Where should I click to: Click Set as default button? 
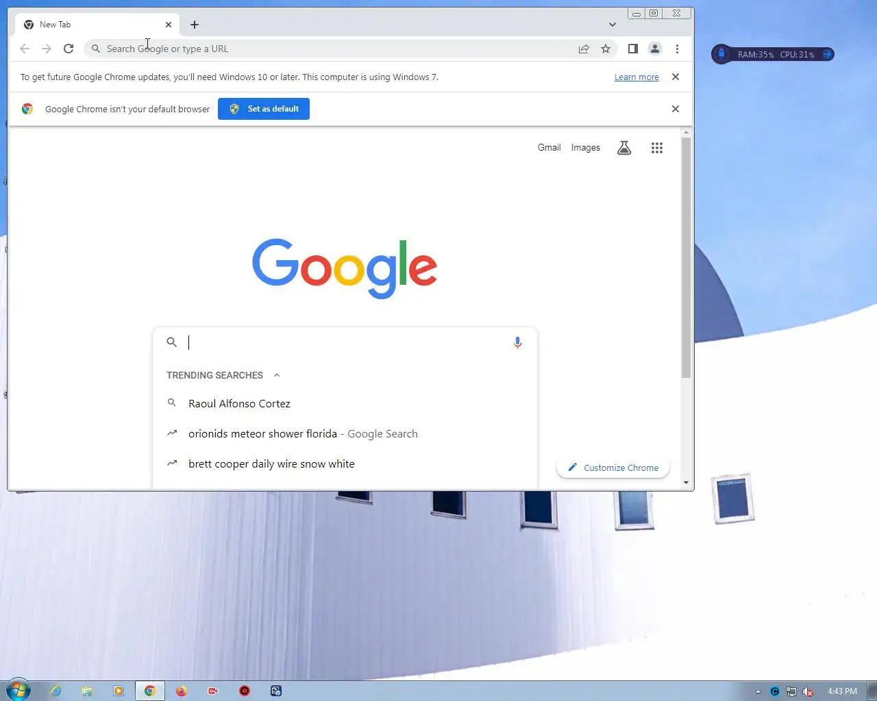(x=264, y=109)
